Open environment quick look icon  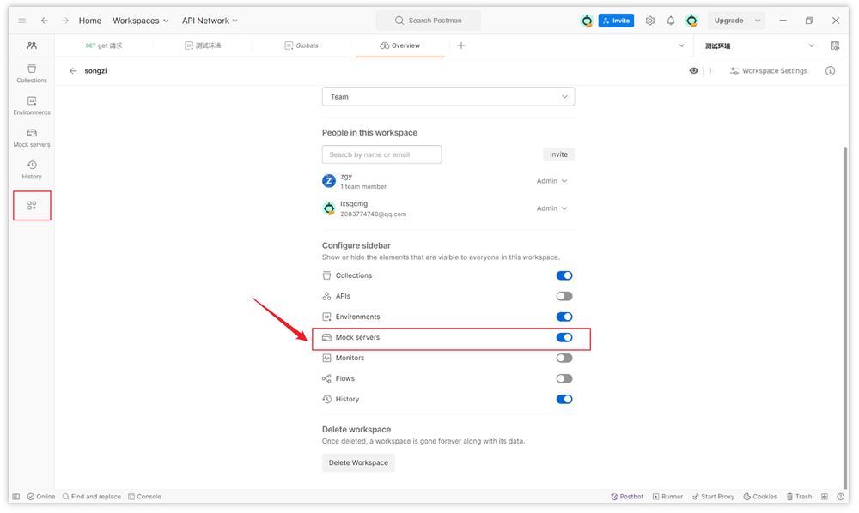tap(834, 46)
